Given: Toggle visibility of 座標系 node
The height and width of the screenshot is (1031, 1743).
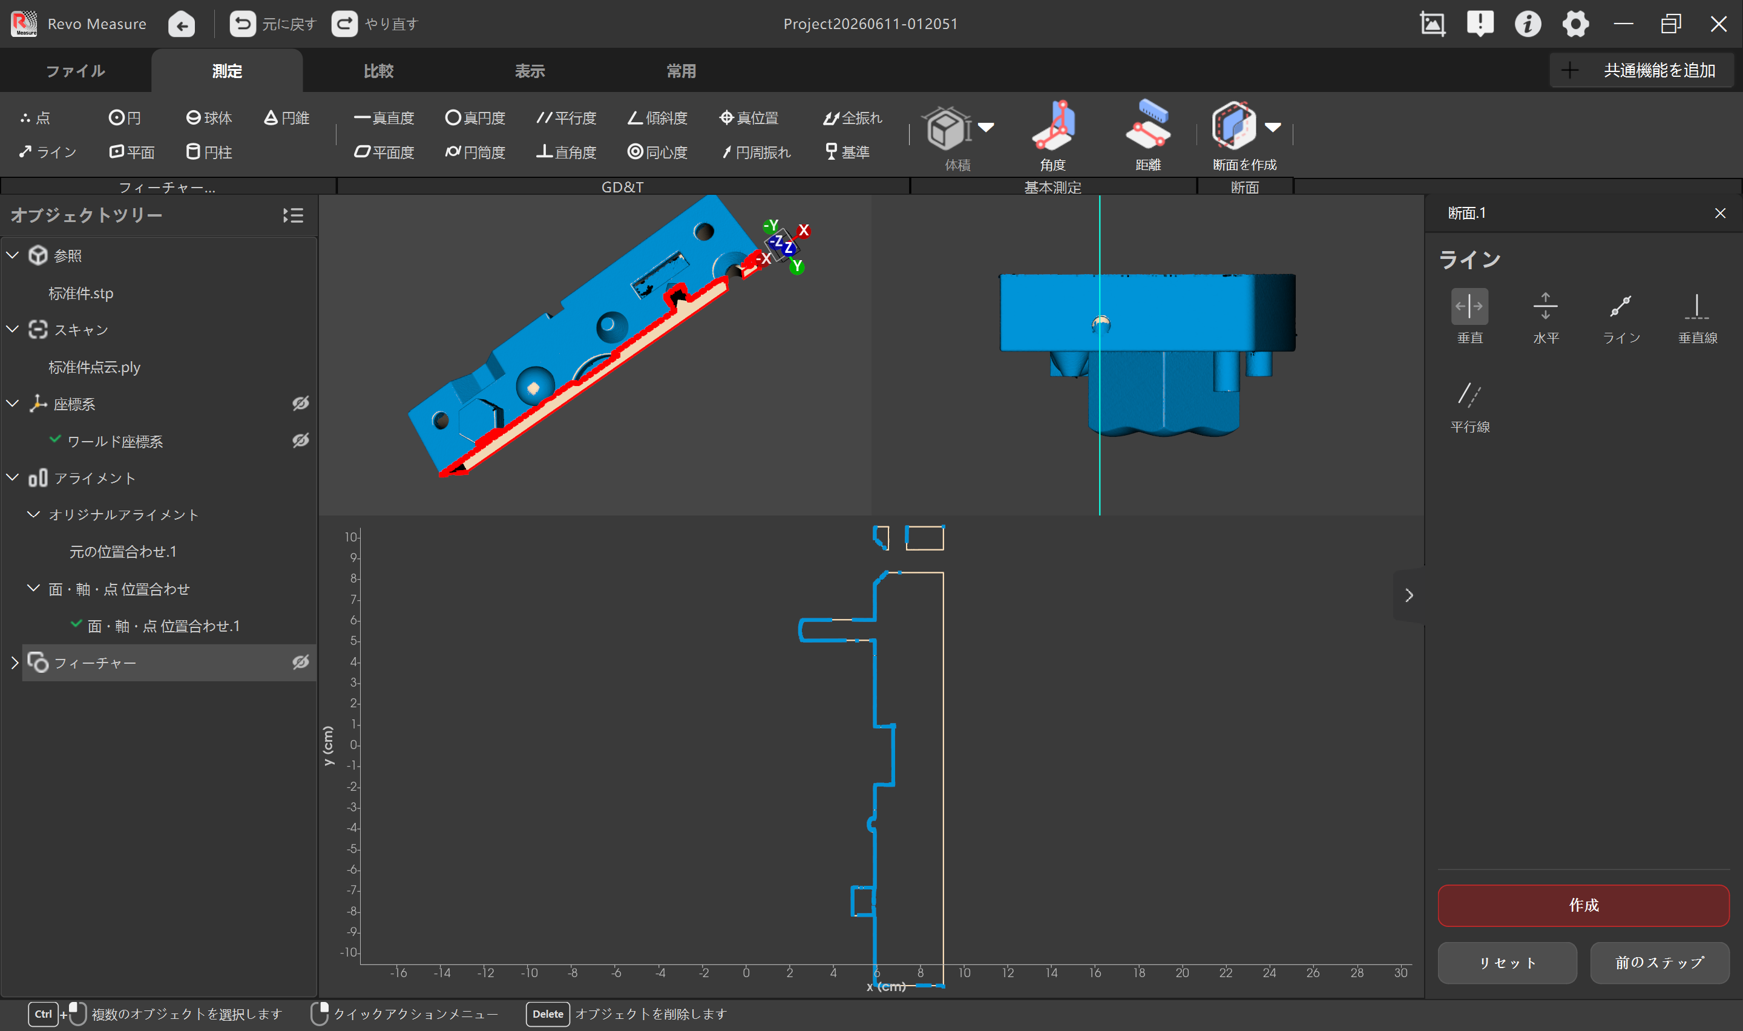Looking at the screenshot, I should (300, 404).
